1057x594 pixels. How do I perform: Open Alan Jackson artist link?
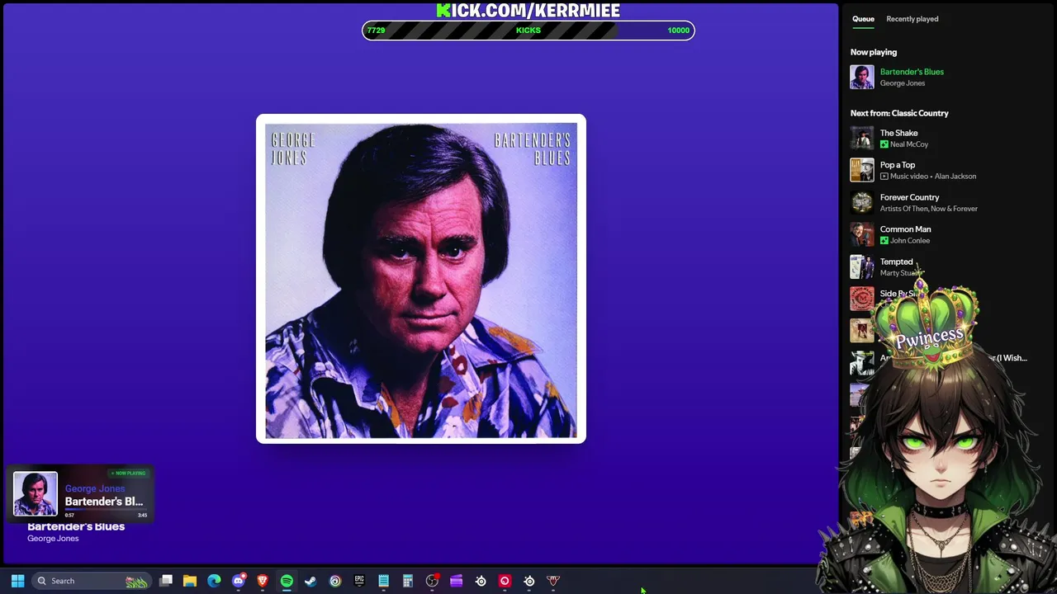[x=955, y=177]
